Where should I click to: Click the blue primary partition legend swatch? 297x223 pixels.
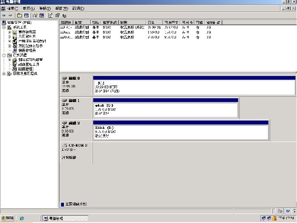(x=63, y=204)
